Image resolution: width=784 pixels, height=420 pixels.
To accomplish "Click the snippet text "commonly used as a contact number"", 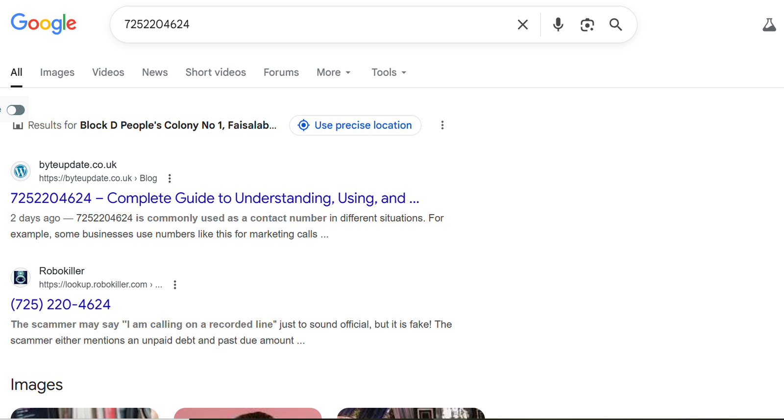I will 237,218.
